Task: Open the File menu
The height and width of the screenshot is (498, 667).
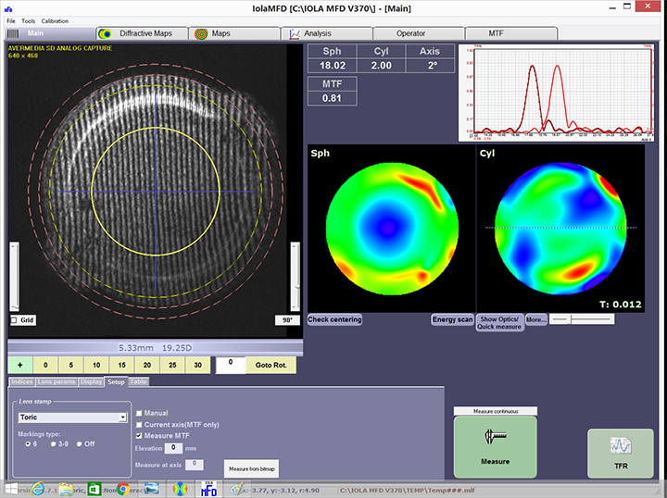Action: [x=11, y=20]
